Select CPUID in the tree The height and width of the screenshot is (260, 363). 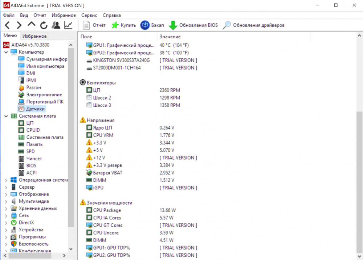[33, 130]
